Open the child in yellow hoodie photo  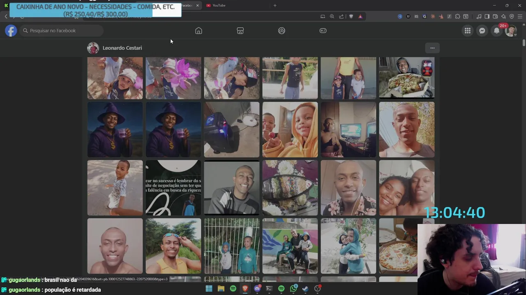(290, 129)
